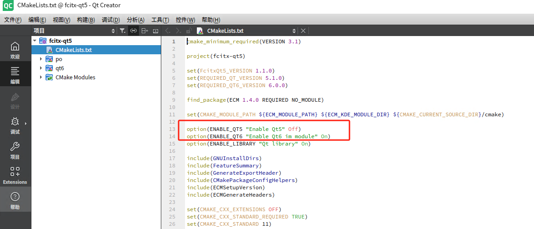Click the fcitx-qt5 project folder icon
Viewport: 534px width, 229px height.
coord(43,41)
